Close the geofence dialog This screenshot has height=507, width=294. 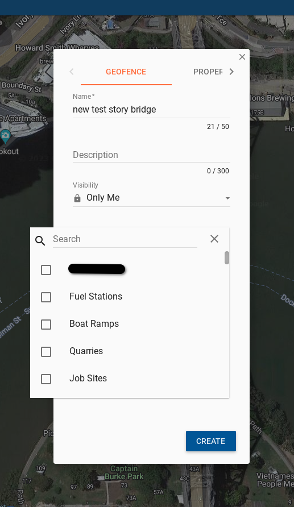click(242, 57)
